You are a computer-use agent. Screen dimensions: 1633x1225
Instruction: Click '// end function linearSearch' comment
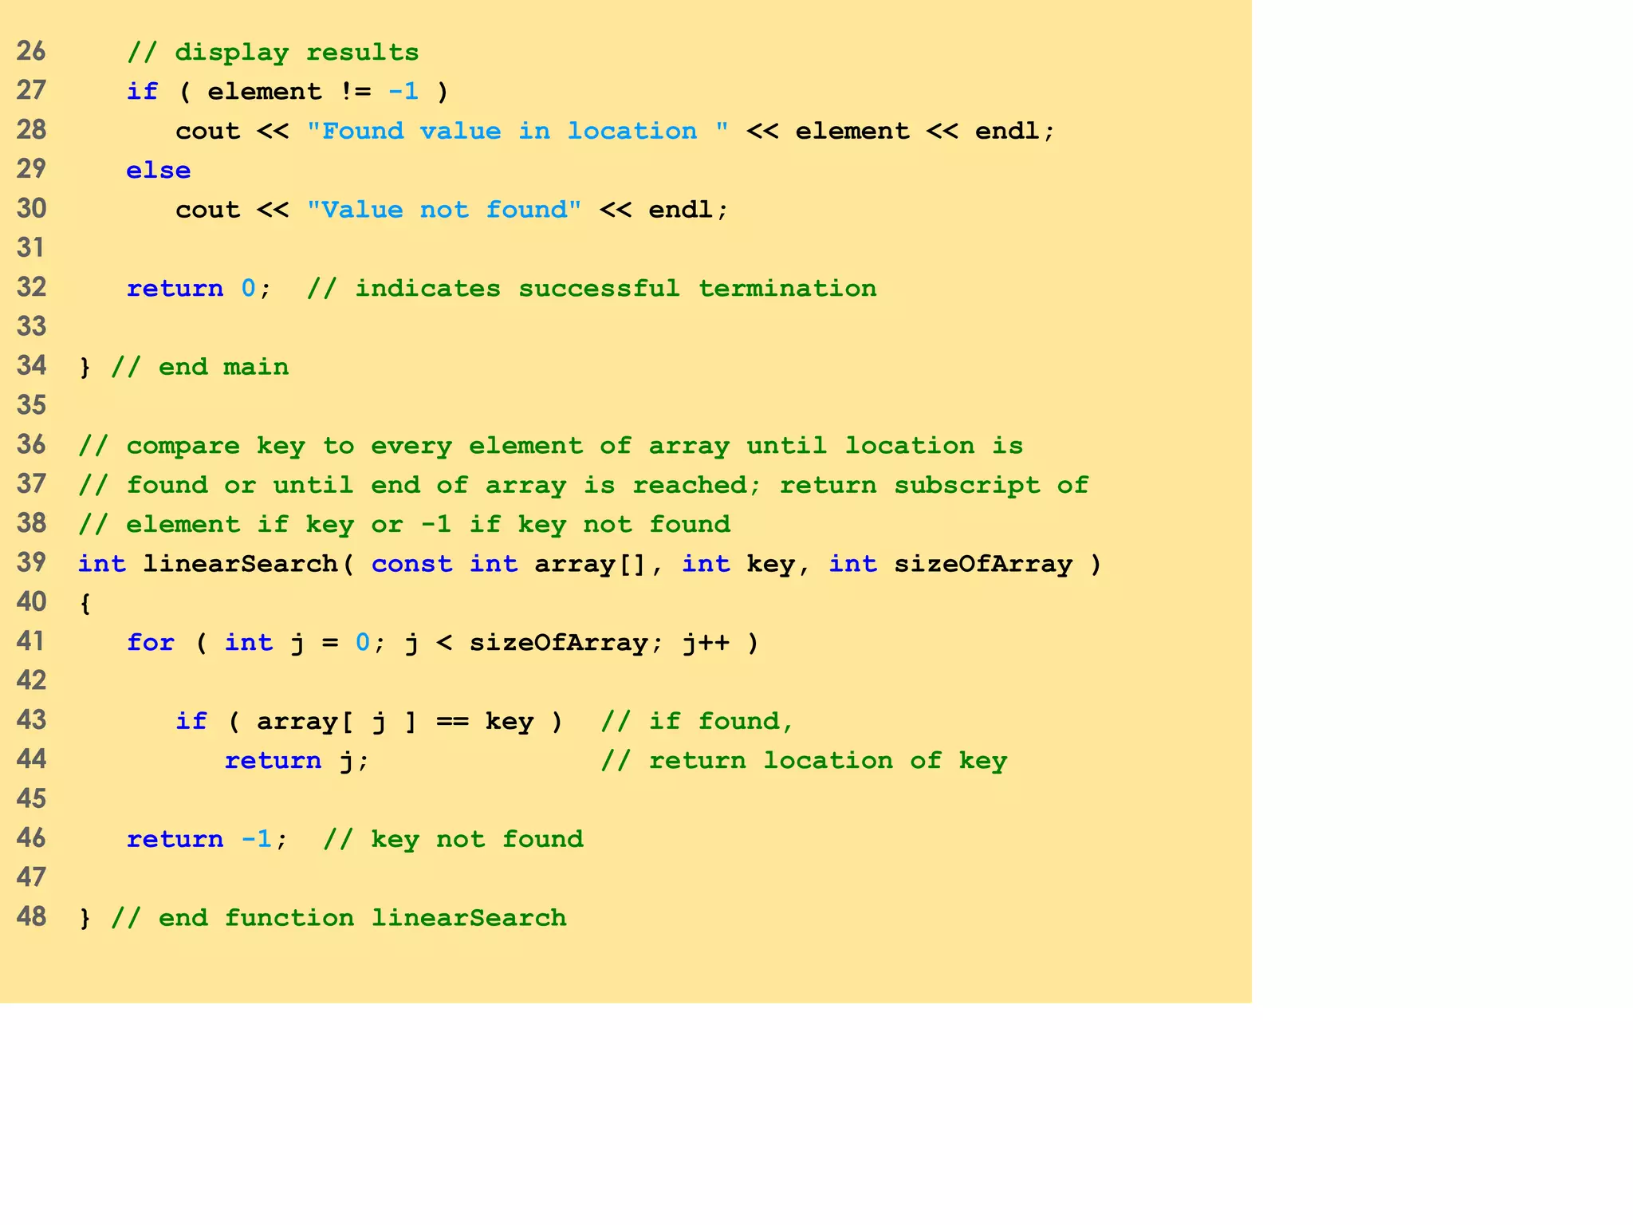click(x=339, y=918)
